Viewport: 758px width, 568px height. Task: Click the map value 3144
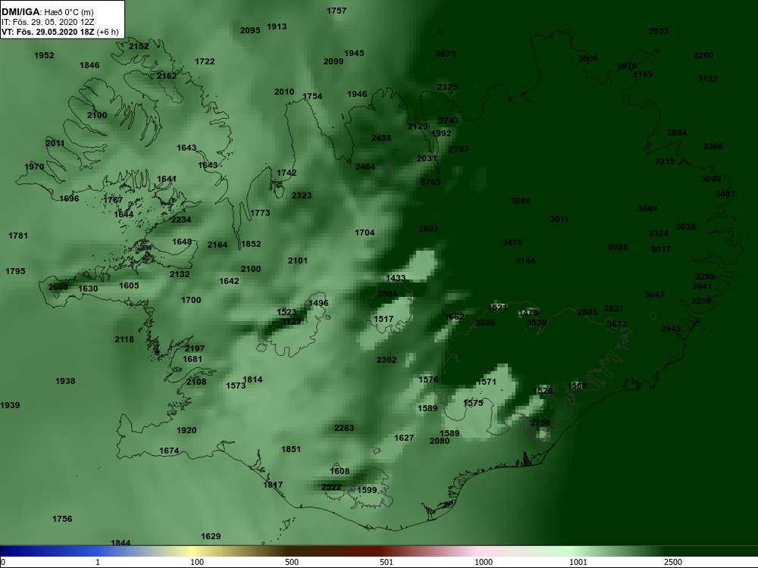coord(525,261)
